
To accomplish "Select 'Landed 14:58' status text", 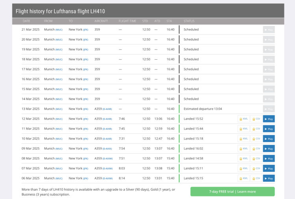I will (x=194, y=159).
